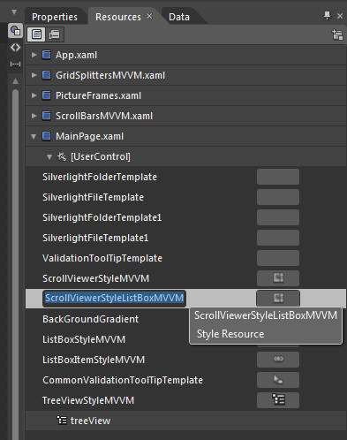Select ValidationToolTipTemplate resource
This screenshot has height=440, width=347.
pos(102,258)
